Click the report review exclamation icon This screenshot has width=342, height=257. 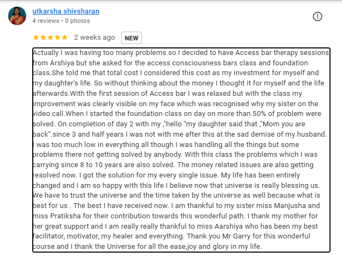[317, 16]
